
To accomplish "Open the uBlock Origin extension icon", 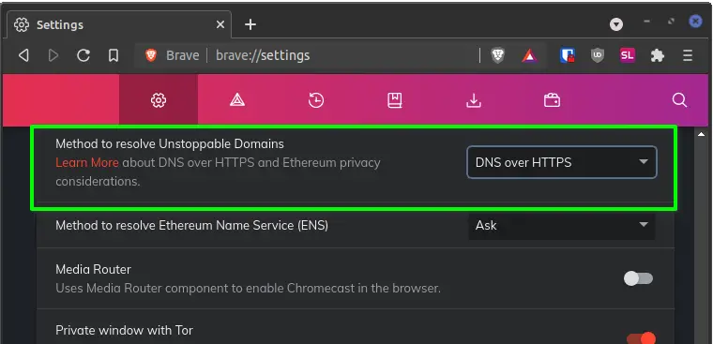I will click(597, 55).
